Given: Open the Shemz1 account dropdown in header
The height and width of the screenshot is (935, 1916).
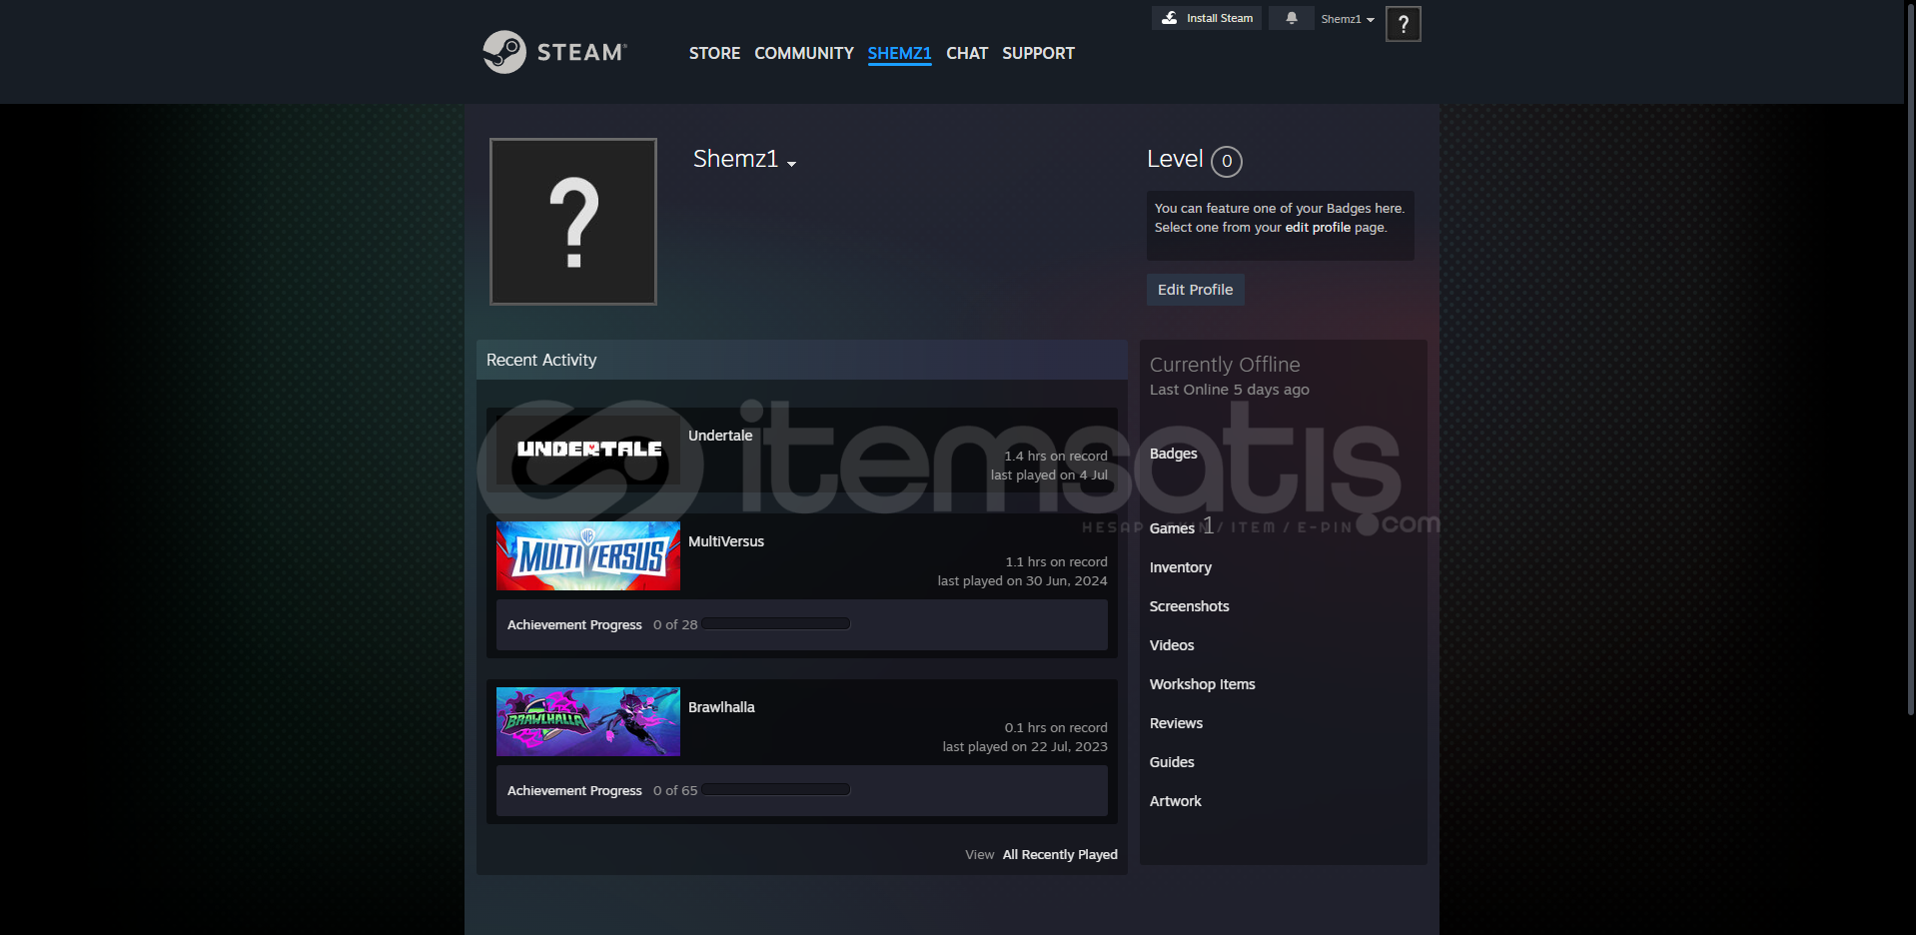Looking at the screenshot, I should (x=1348, y=19).
